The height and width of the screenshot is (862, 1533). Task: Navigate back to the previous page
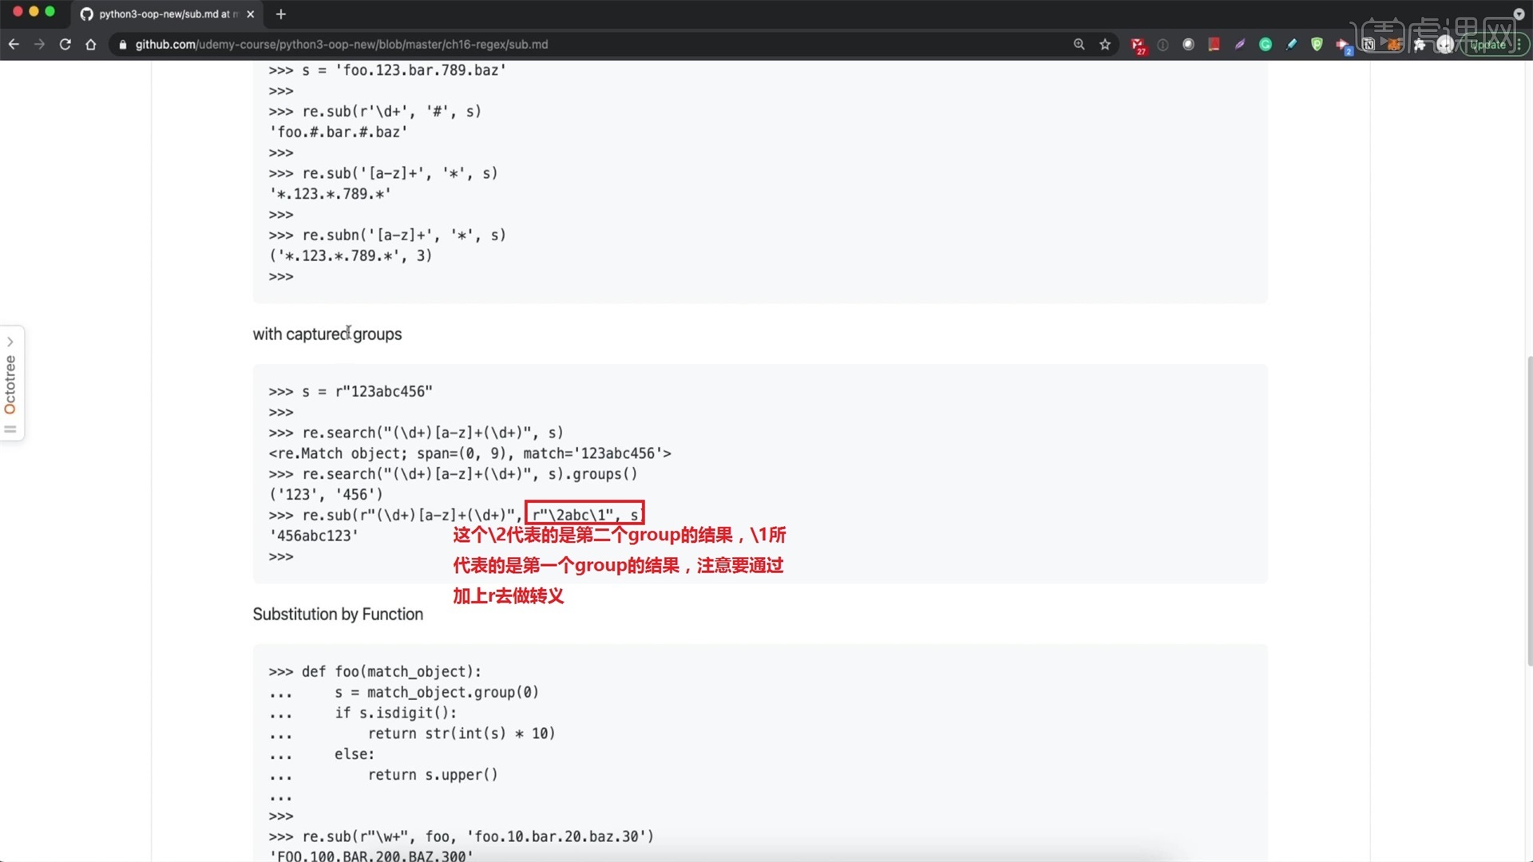14,45
